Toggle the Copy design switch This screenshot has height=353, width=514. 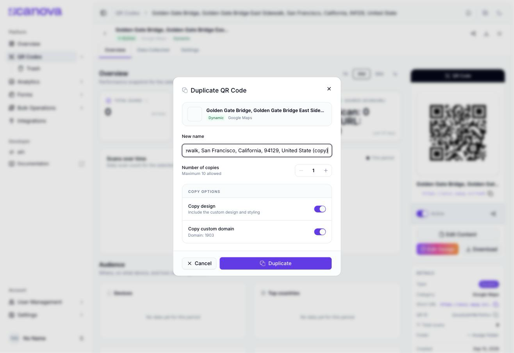coord(320,209)
